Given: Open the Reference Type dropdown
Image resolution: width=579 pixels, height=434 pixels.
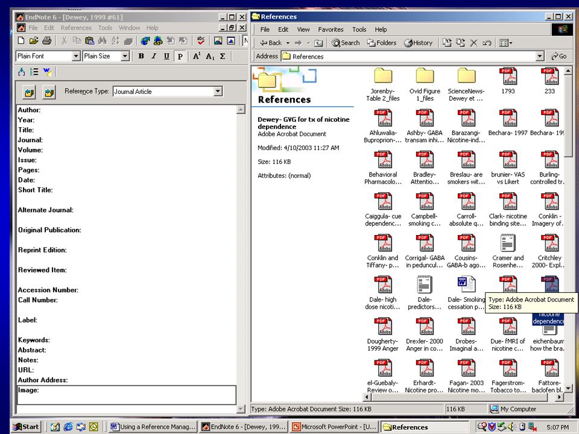Looking at the screenshot, I should coord(218,91).
